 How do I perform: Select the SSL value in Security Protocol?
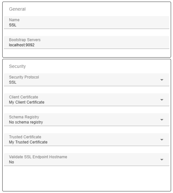(13, 82)
